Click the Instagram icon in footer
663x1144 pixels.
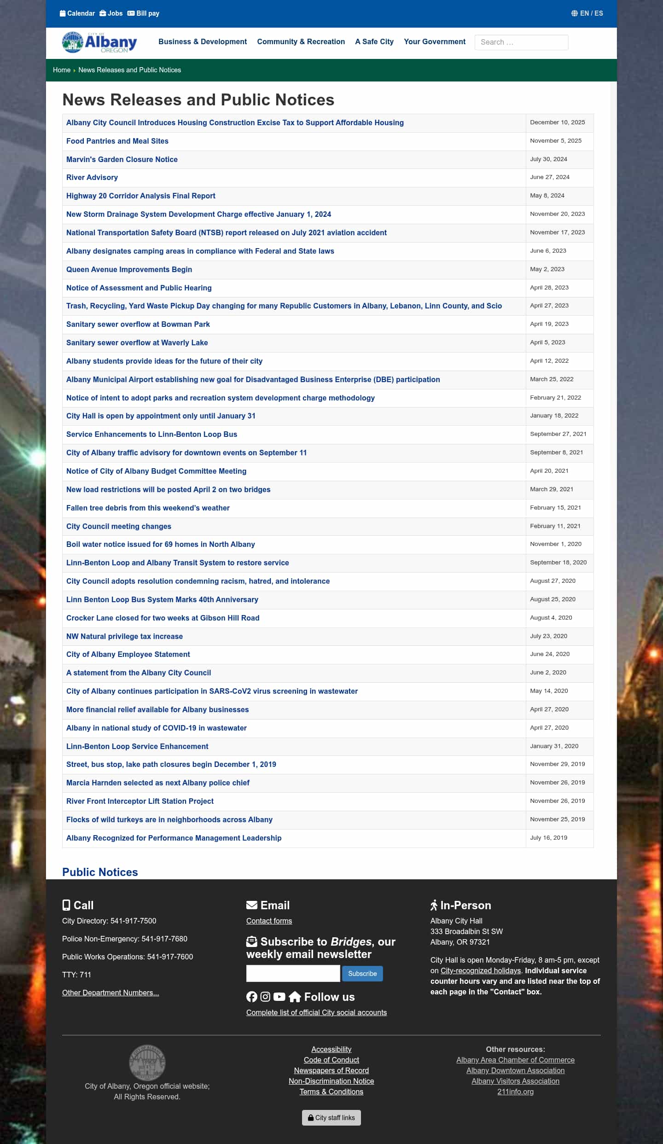pos(265,997)
